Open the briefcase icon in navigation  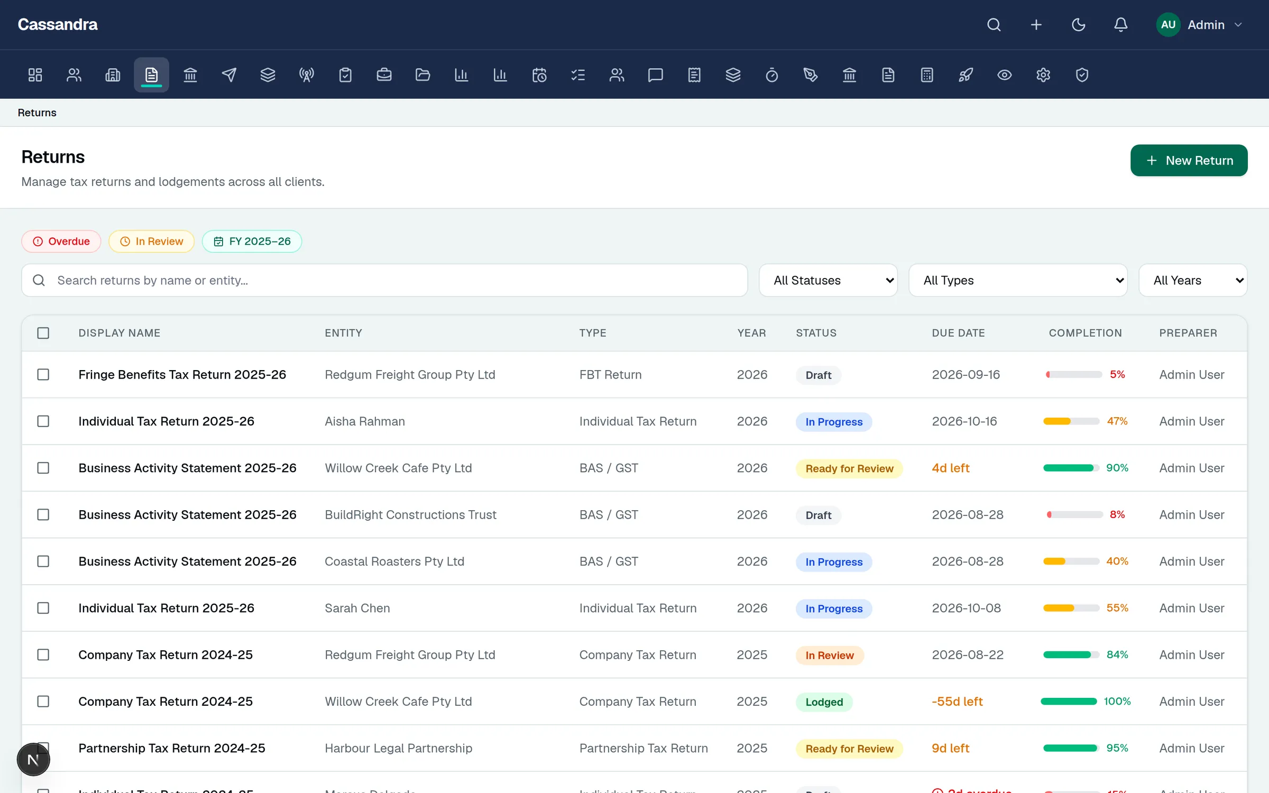384,75
